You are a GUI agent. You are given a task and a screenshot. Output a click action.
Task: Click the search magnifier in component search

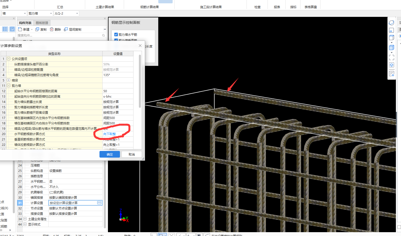(104, 36)
